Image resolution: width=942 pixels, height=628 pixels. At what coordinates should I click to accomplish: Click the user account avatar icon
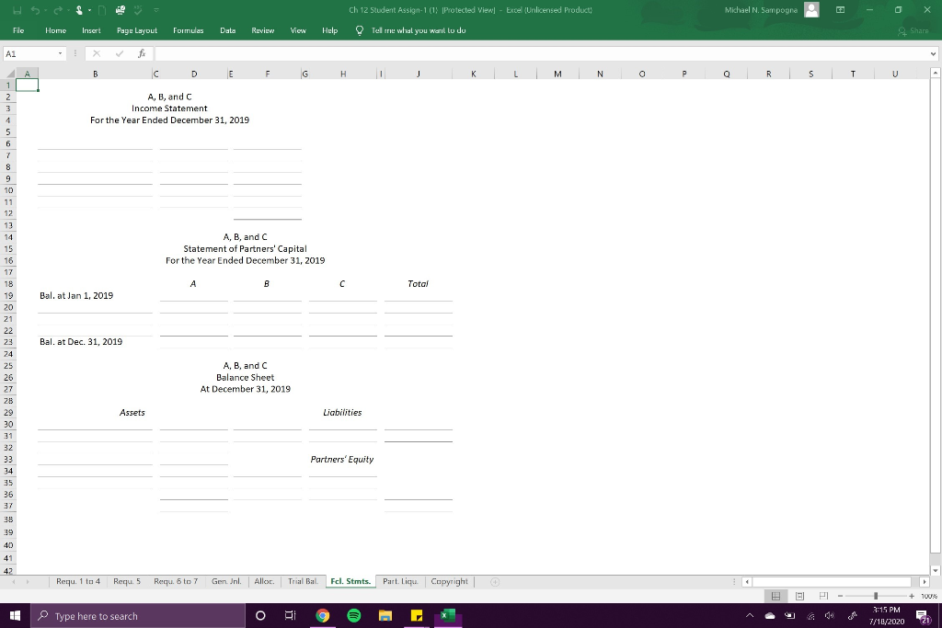tap(811, 9)
